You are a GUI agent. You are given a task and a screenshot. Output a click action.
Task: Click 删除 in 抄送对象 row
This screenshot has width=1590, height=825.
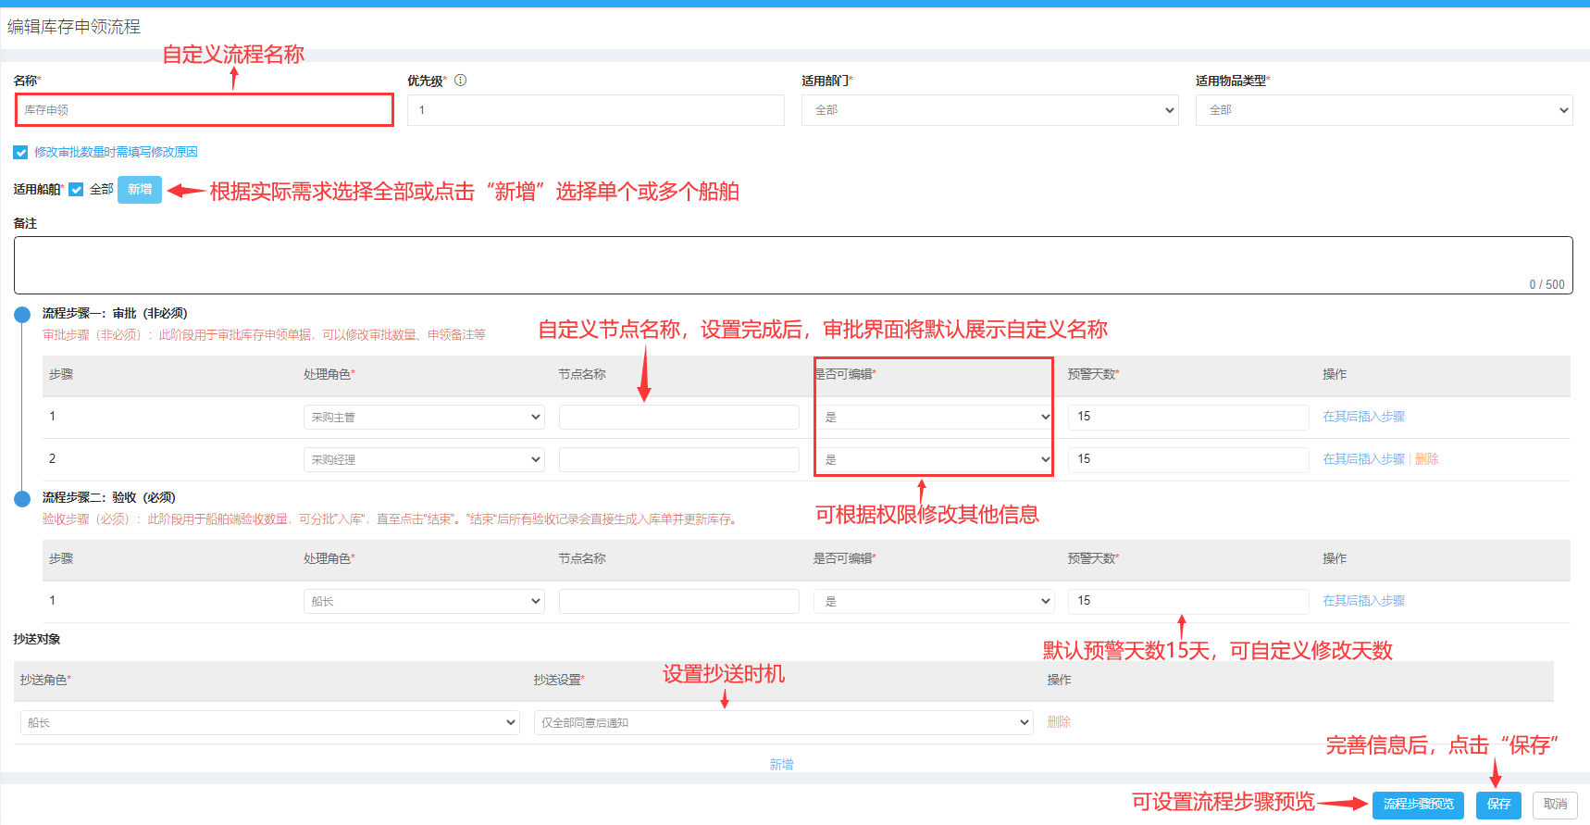pos(1059,722)
